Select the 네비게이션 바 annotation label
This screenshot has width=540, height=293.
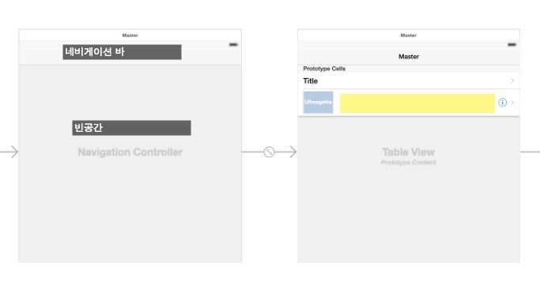coord(122,52)
